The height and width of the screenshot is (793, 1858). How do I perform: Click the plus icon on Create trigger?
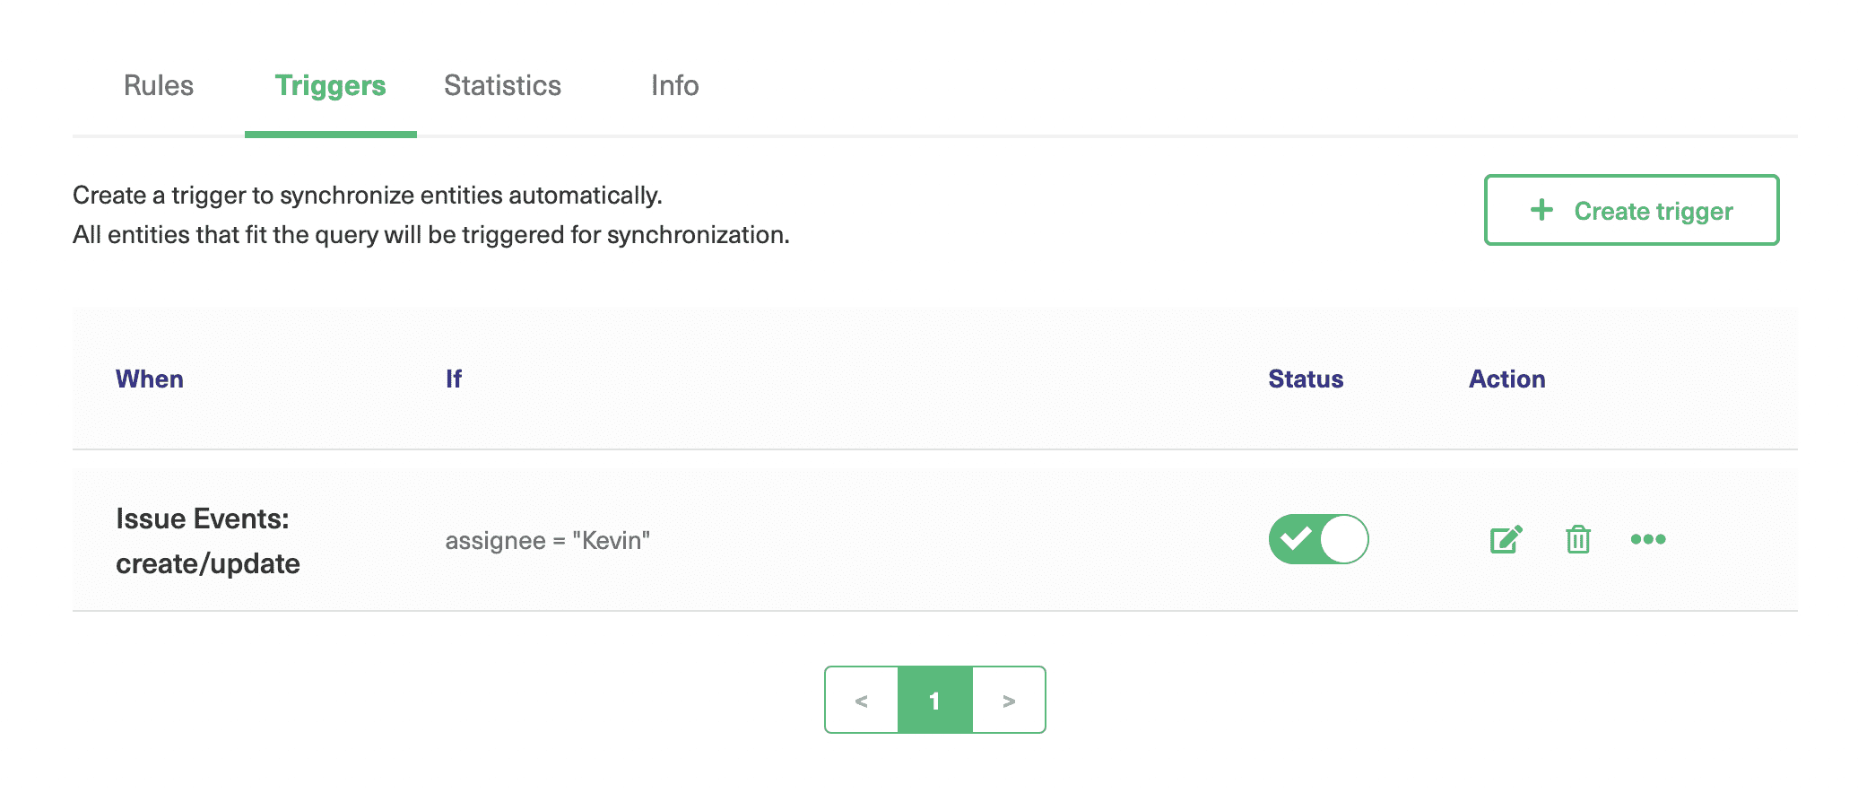point(1541,210)
